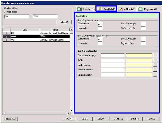Open the Reg struct tab
163x123 pixels.
(147, 9)
